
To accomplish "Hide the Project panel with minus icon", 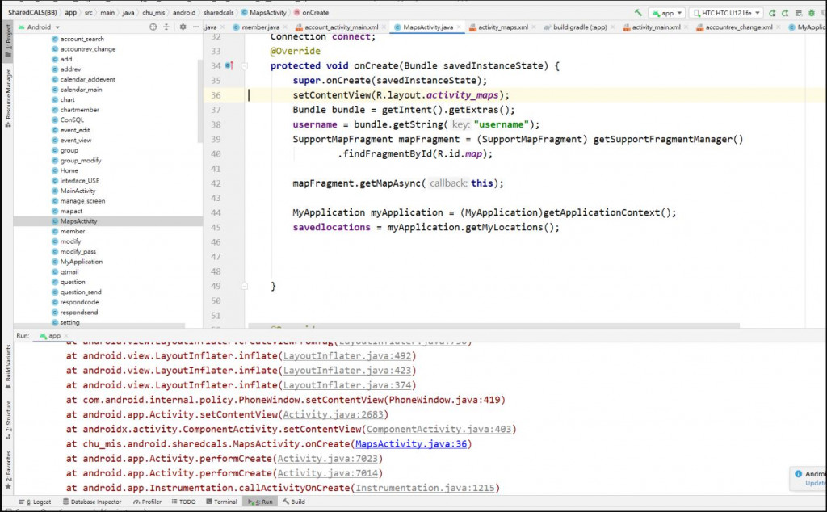I will tap(195, 27).
